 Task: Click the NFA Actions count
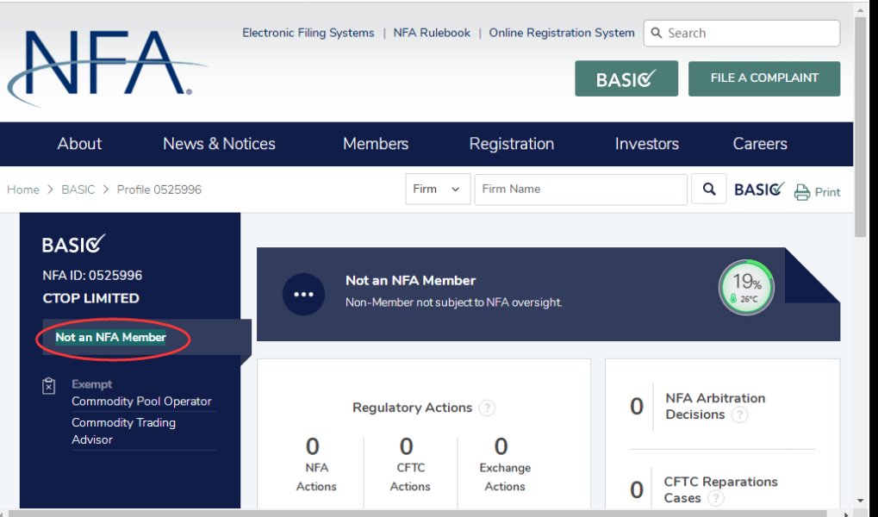pos(313,447)
